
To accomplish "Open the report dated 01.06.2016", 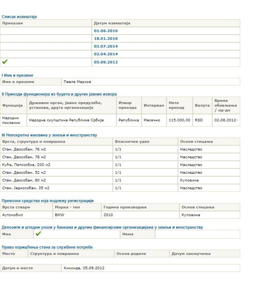I will click(106, 31).
